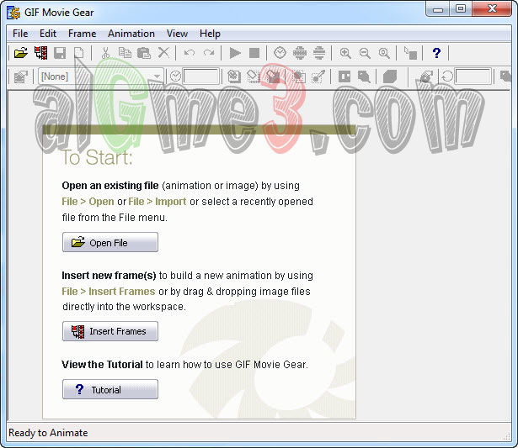The height and width of the screenshot is (448, 518).
Task: Click the "Ready to Animate" status text
Action: [x=48, y=433]
